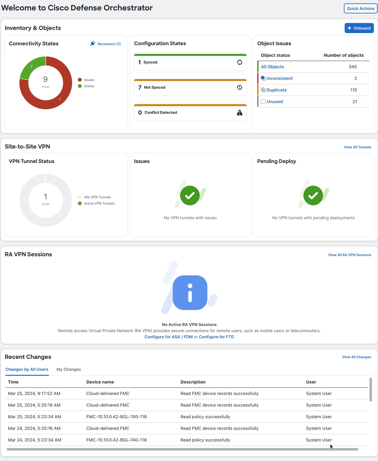The height and width of the screenshot is (461, 378).
Task: Click the Unused objects dashed-square icon
Action: tap(263, 102)
